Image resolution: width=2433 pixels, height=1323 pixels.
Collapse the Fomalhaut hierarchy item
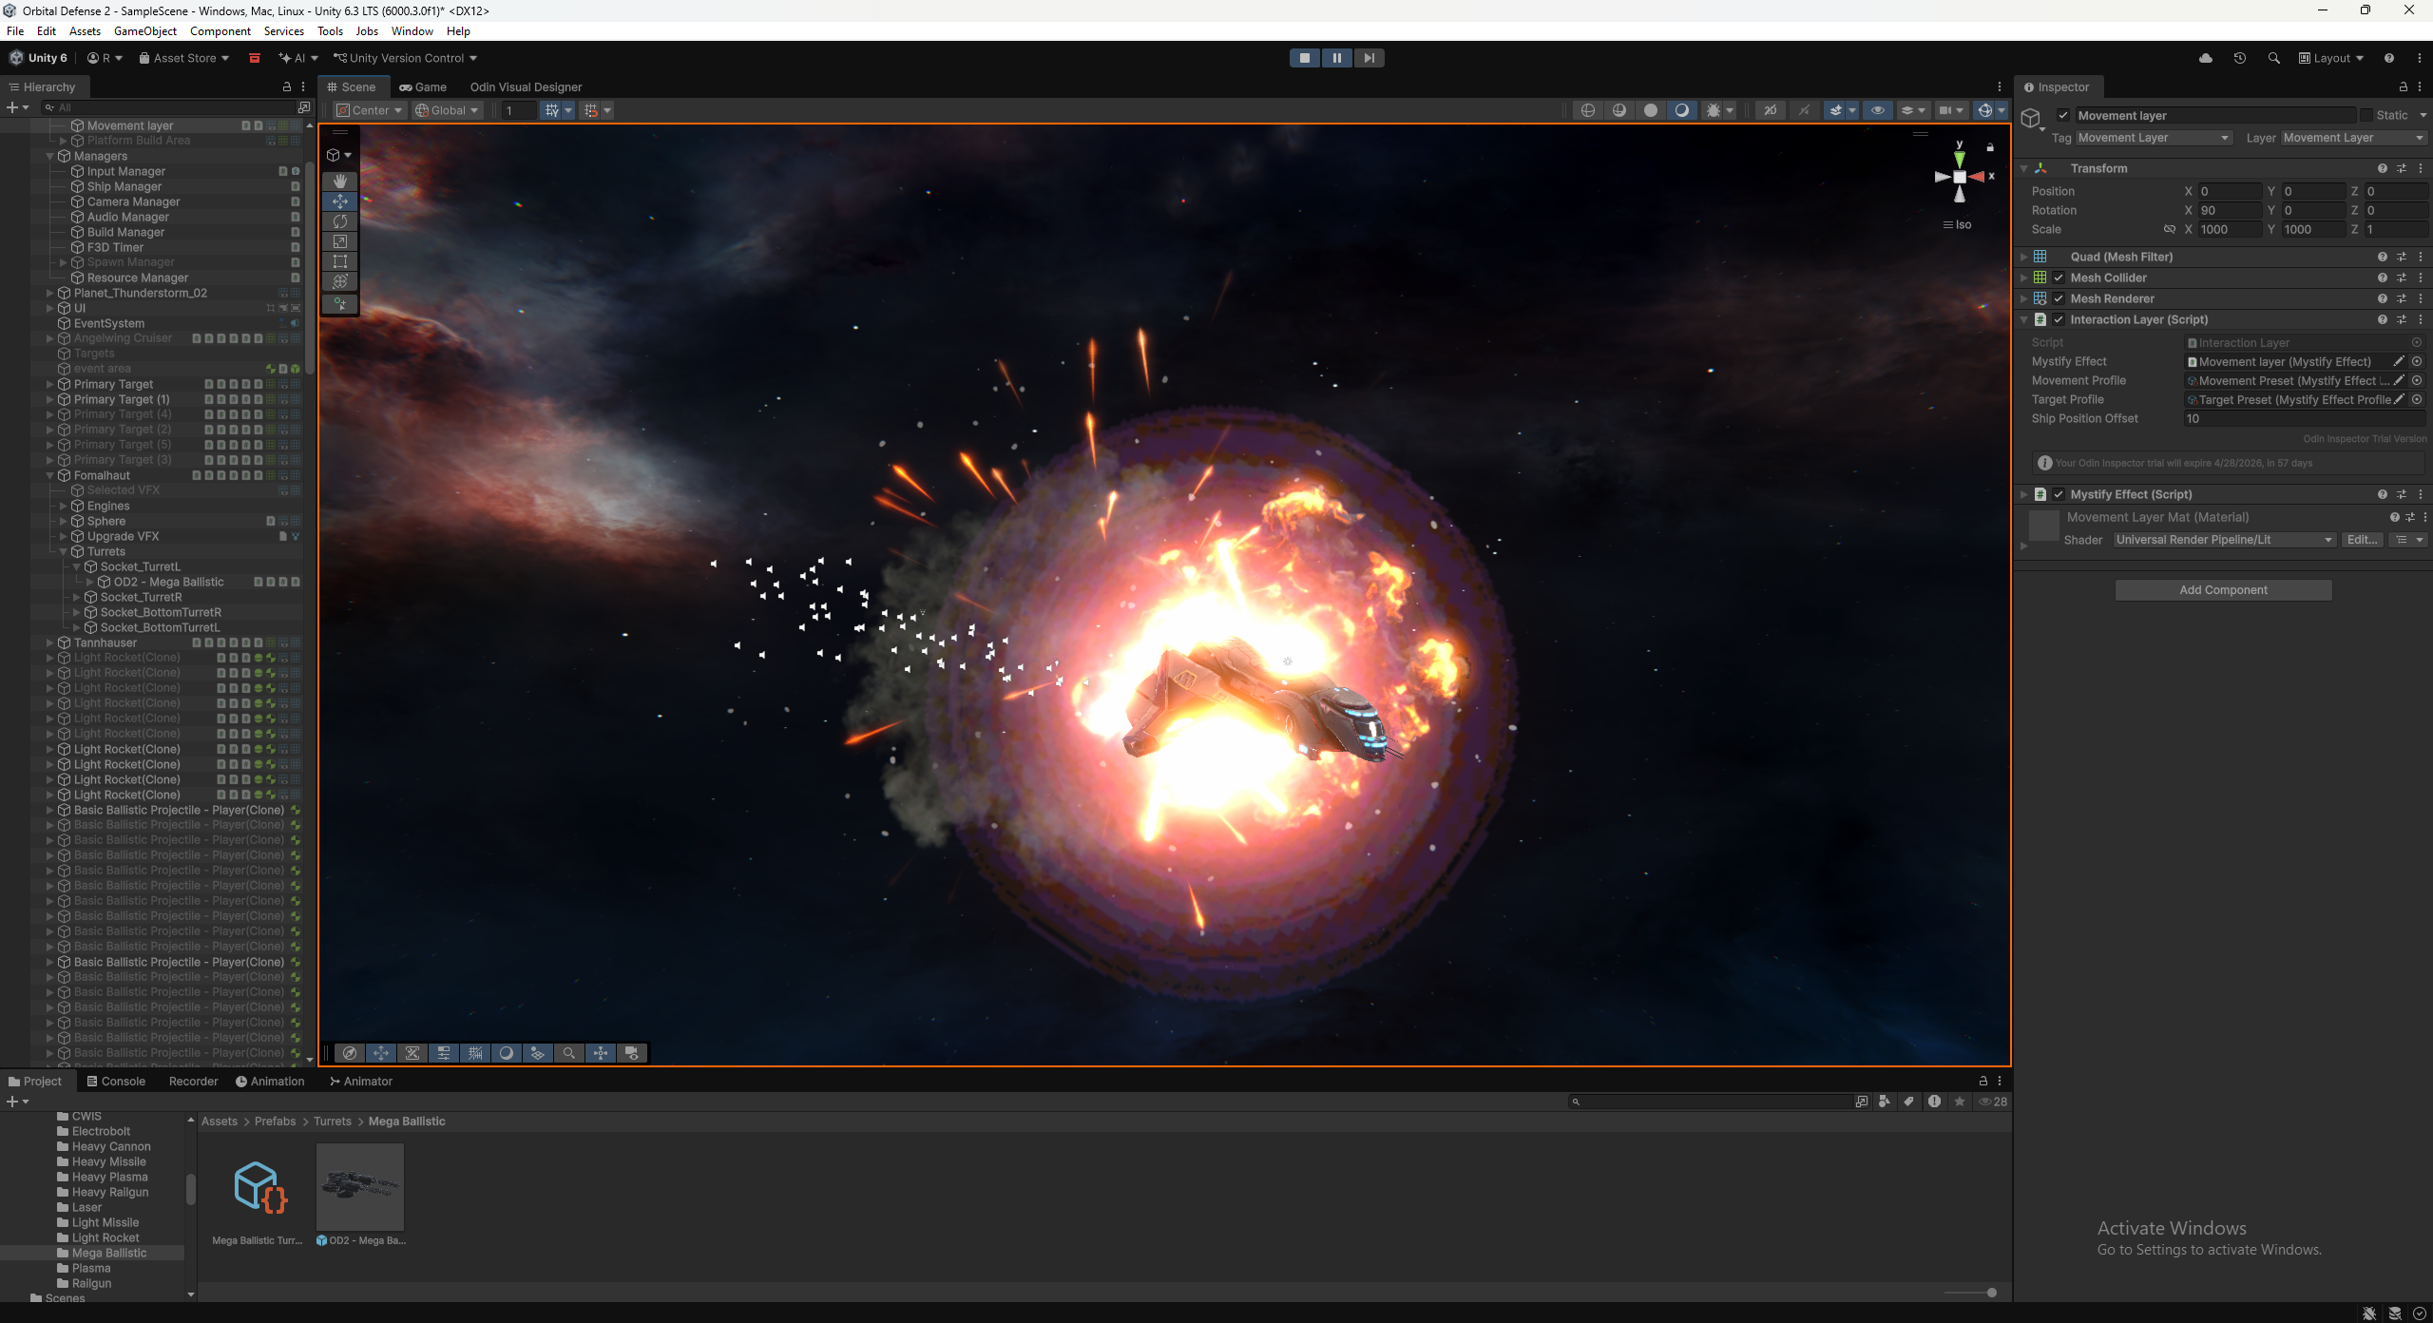pyautogui.click(x=49, y=475)
